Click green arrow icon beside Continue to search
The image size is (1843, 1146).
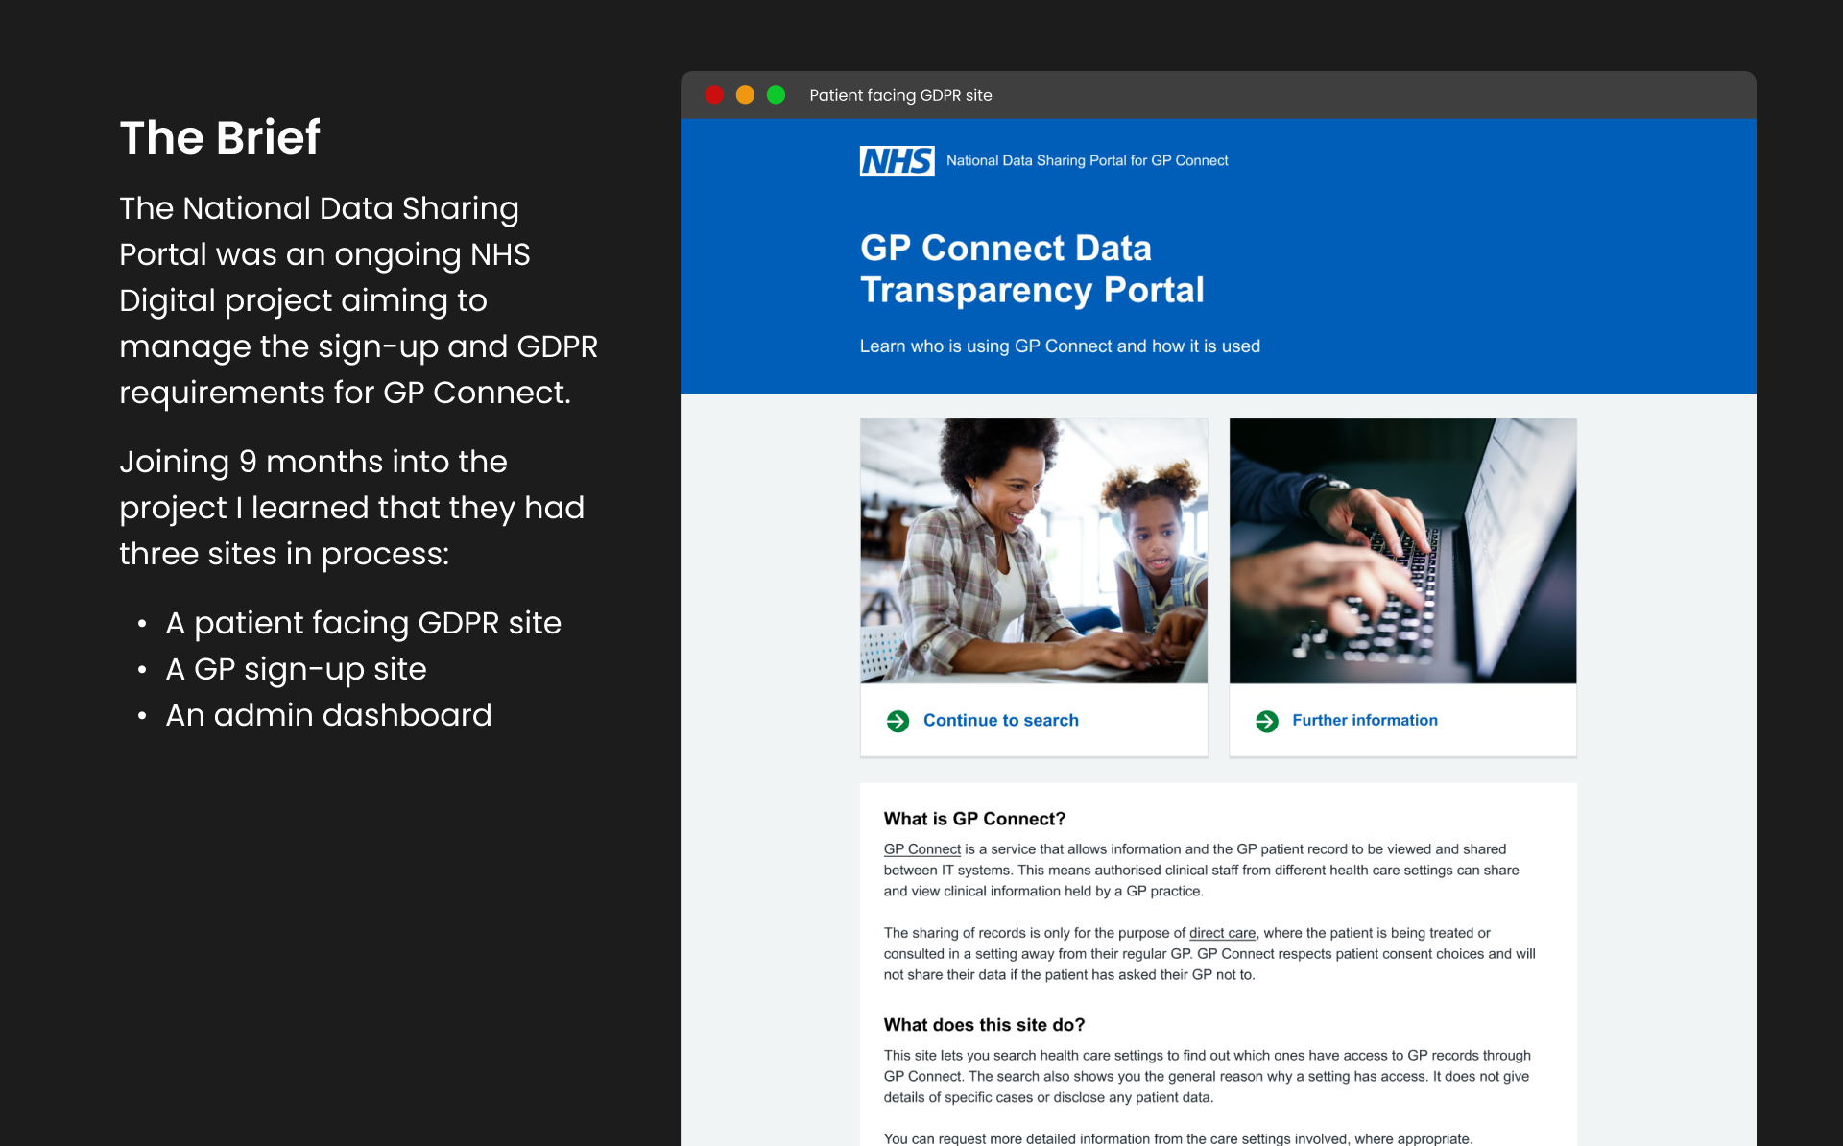(898, 721)
